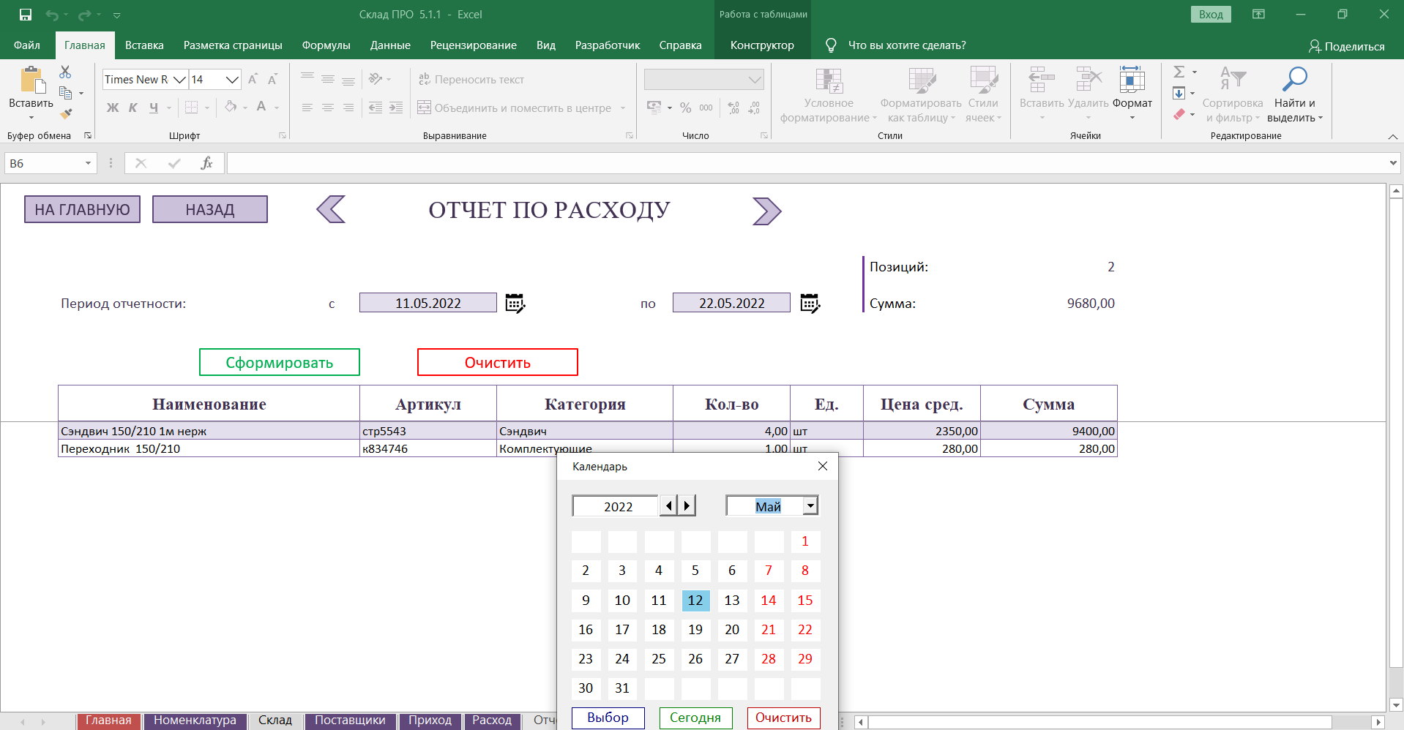This screenshot has height=730, width=1404.
Task: Click the right purple chevron arrow
Action: (x=766, y=211)
